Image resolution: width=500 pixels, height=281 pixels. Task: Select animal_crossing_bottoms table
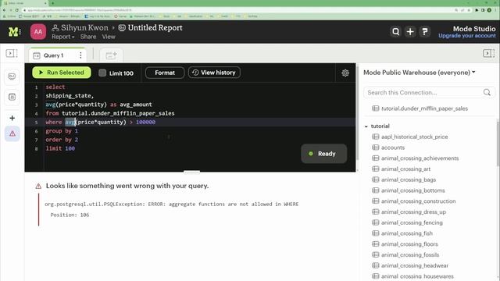click(413, 190)
